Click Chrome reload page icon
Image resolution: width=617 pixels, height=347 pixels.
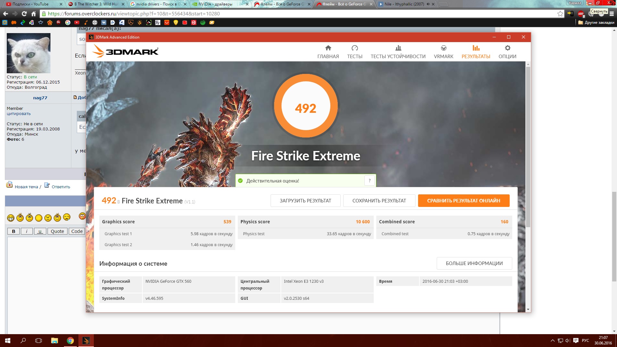tap(24, 13)
